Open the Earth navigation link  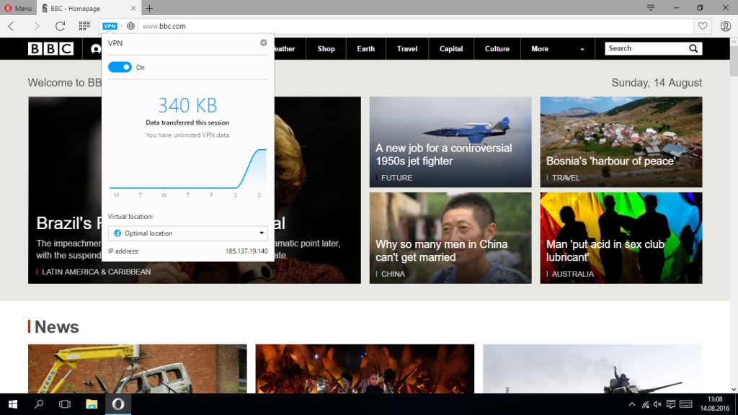point(365,49)
